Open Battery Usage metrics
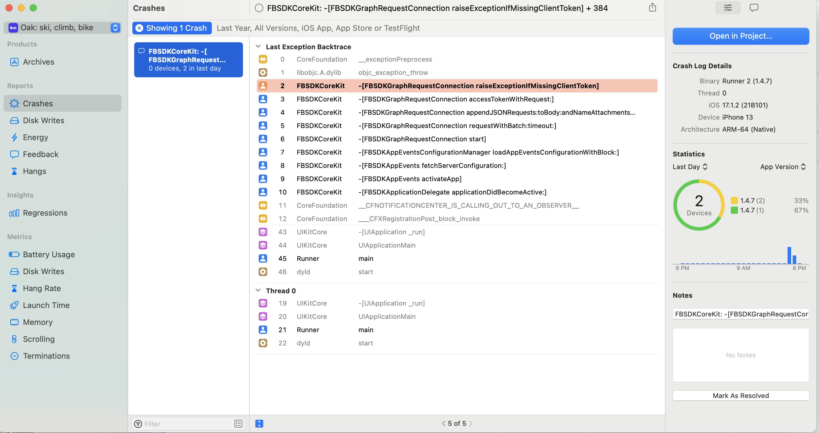 [x=49, y=254]
